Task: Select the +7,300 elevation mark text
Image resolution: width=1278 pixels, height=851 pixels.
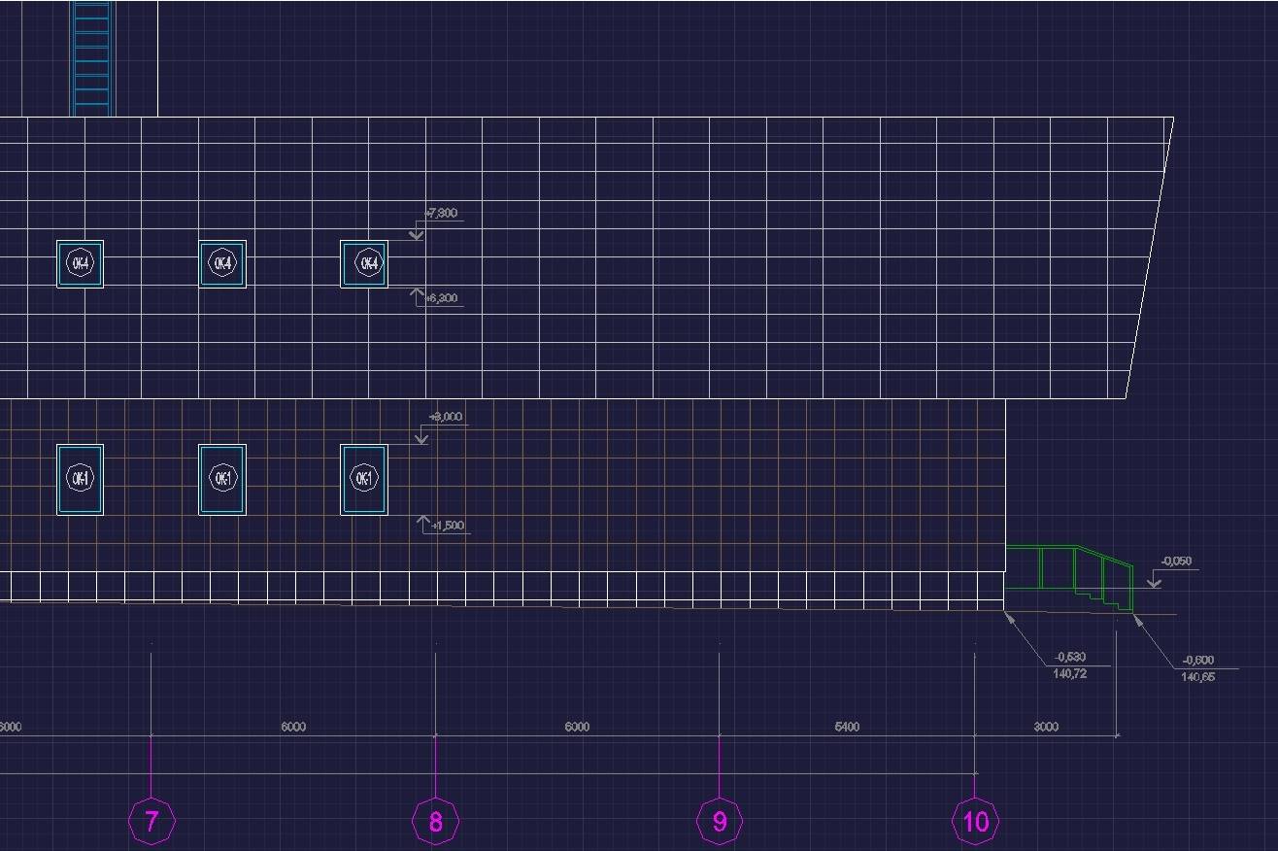Action: (442, 213)
